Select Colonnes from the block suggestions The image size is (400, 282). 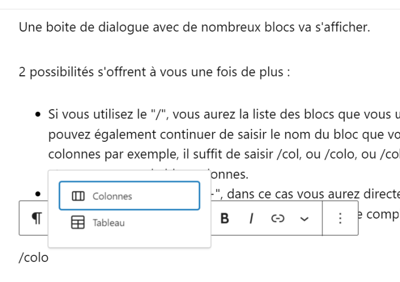click(129, 196)
